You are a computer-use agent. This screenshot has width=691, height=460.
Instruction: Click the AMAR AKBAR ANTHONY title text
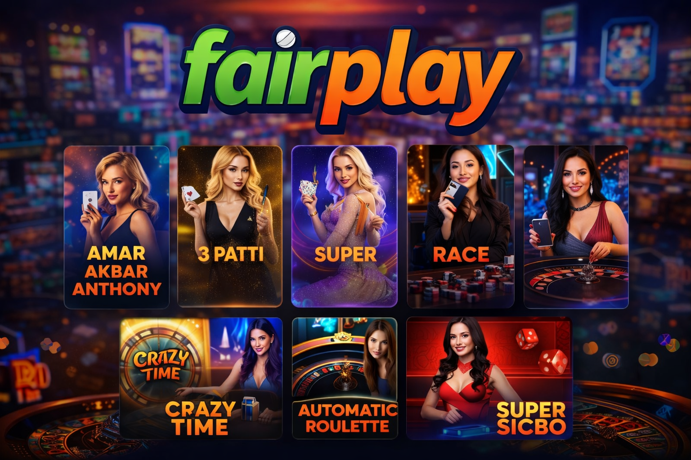[x=117, y=271]
